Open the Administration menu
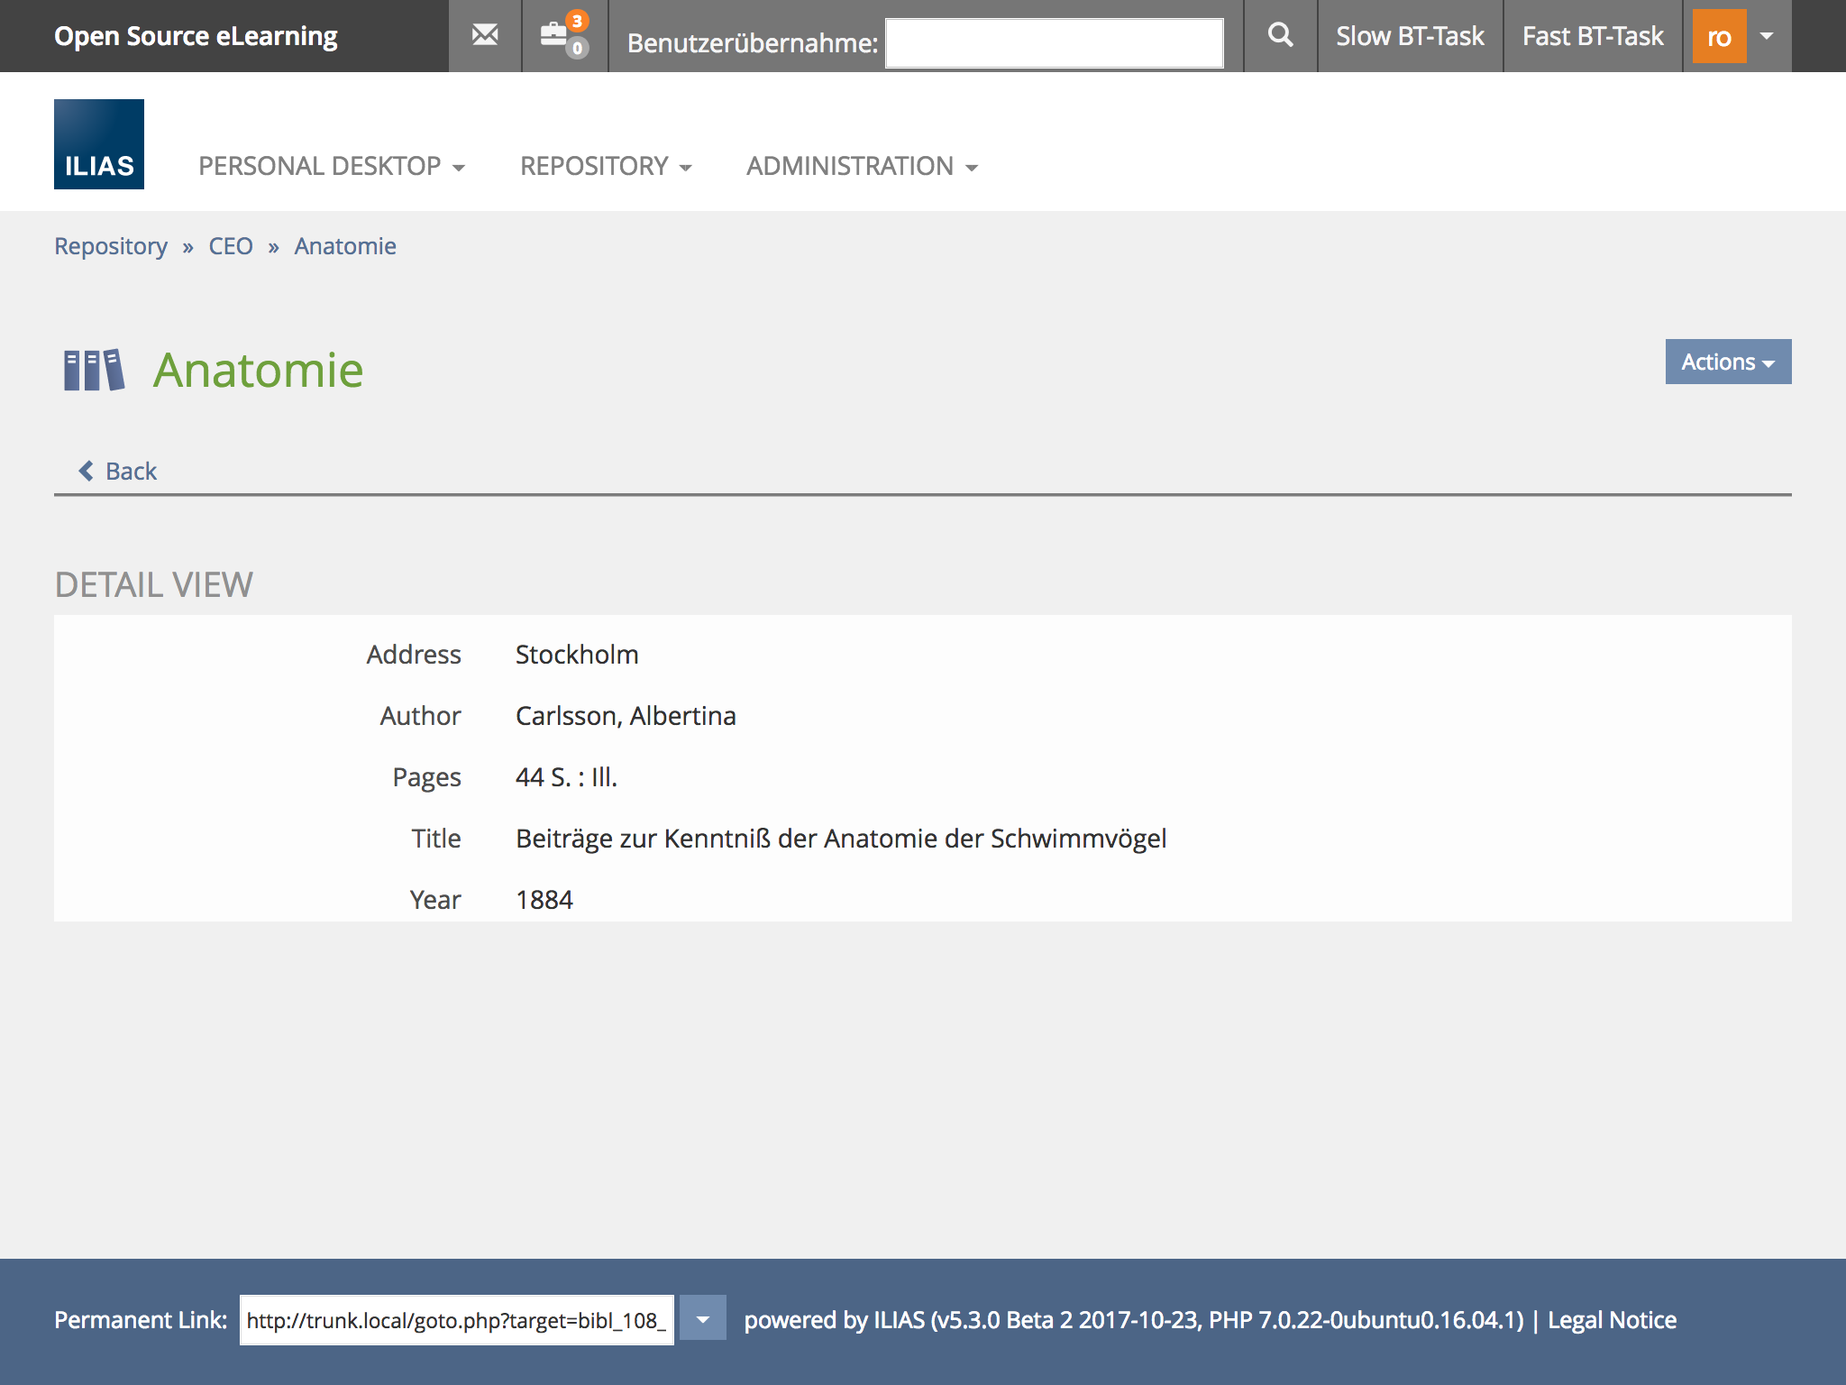 862,166
